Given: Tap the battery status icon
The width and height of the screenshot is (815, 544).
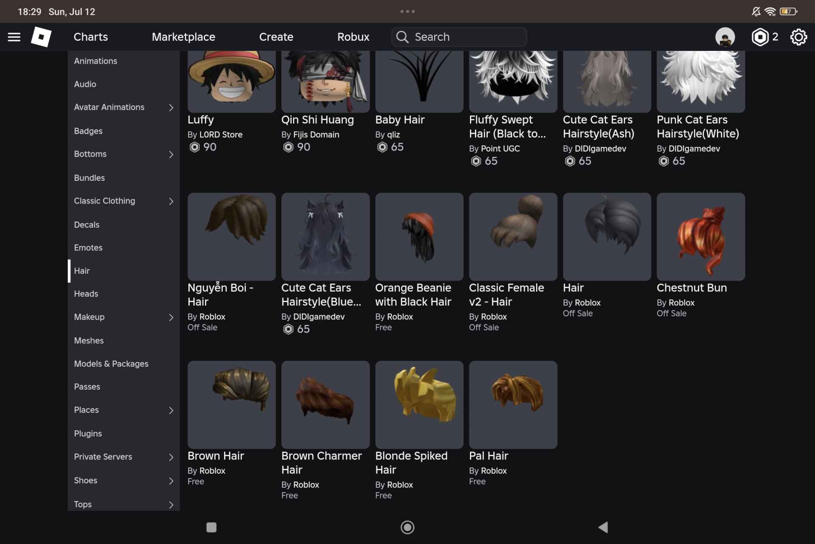Looking at the screenshot, I should click(x=788, y=11).
